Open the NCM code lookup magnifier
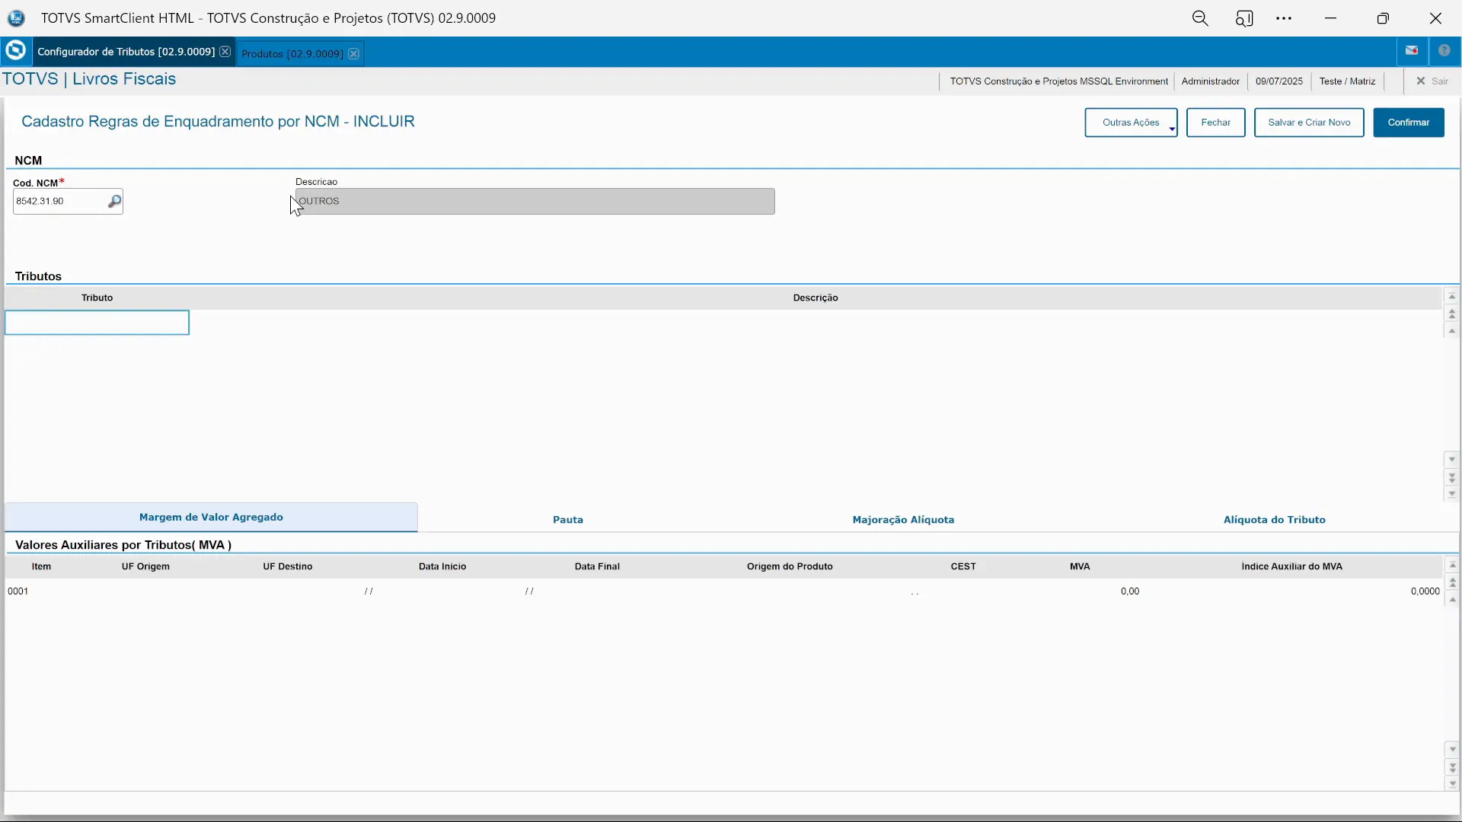1462x822 pixels. [113, 200]
